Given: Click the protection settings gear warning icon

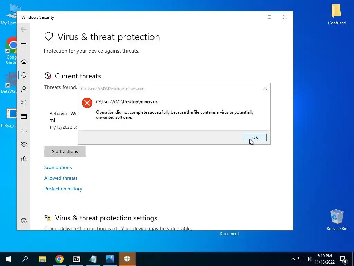Looking at the screenshot, I should point(48,218).
